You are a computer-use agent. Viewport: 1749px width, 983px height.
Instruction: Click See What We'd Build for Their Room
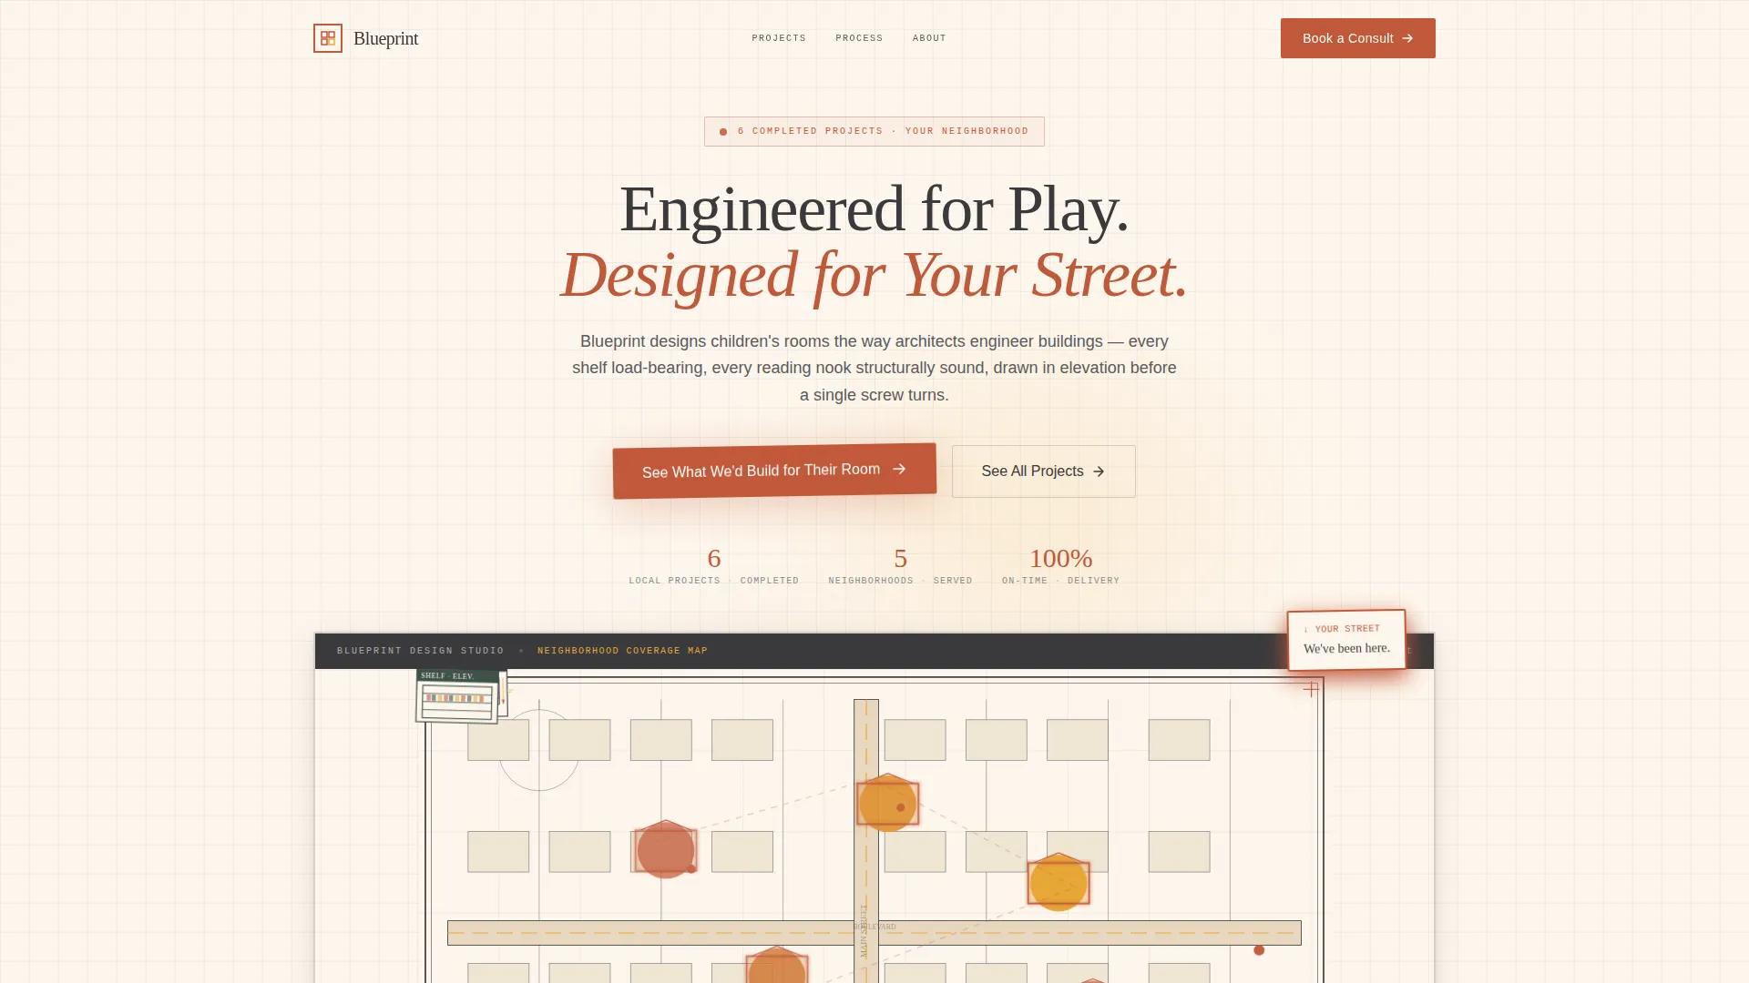tap(774, 471)
